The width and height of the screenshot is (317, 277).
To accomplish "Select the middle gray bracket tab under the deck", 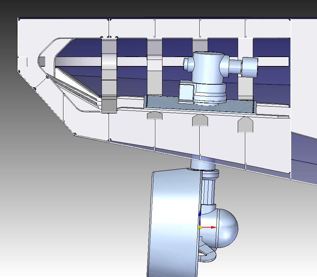I will tap(200, 120).
